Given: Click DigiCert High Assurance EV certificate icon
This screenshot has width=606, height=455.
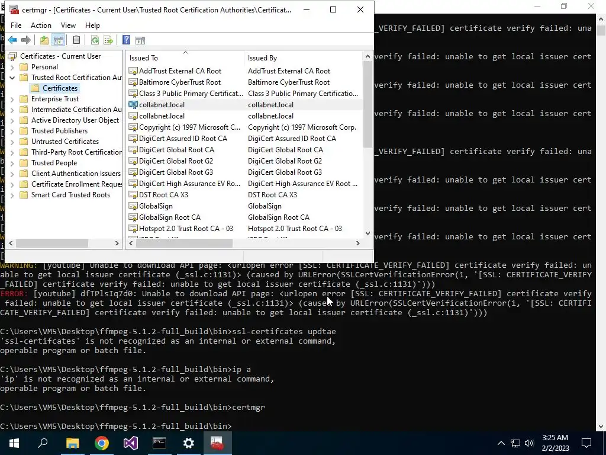Looking at the screenshot, I should click(x=133, y=184).
